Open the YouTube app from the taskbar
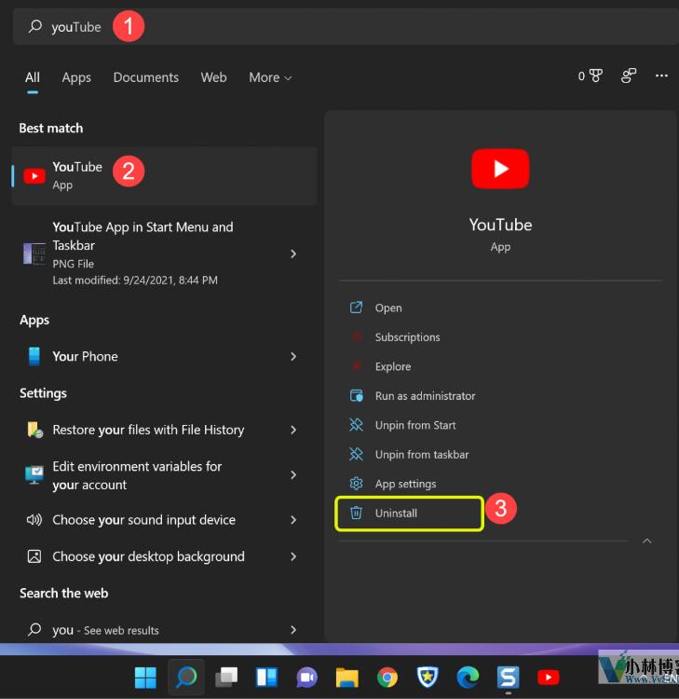 click(549, 678)
